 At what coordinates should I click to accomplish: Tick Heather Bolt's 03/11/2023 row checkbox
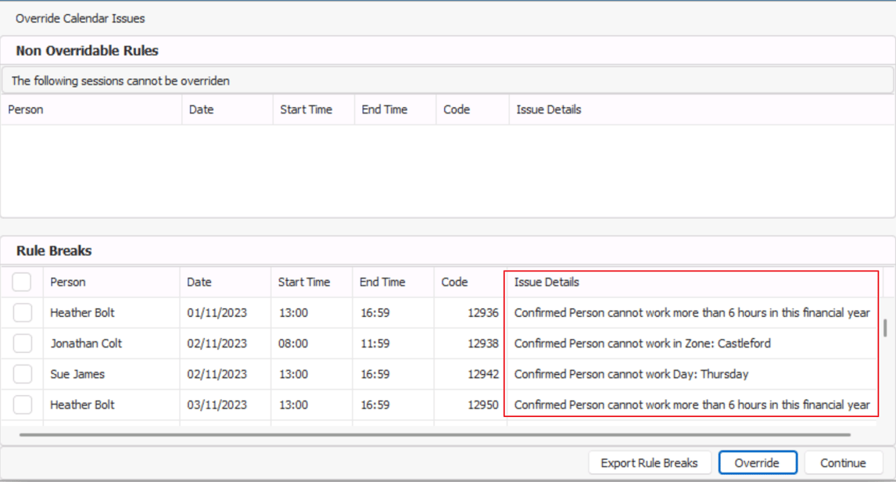(23, 405)
